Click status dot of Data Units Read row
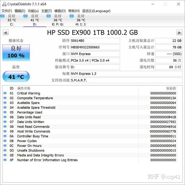 pos(5,117)
